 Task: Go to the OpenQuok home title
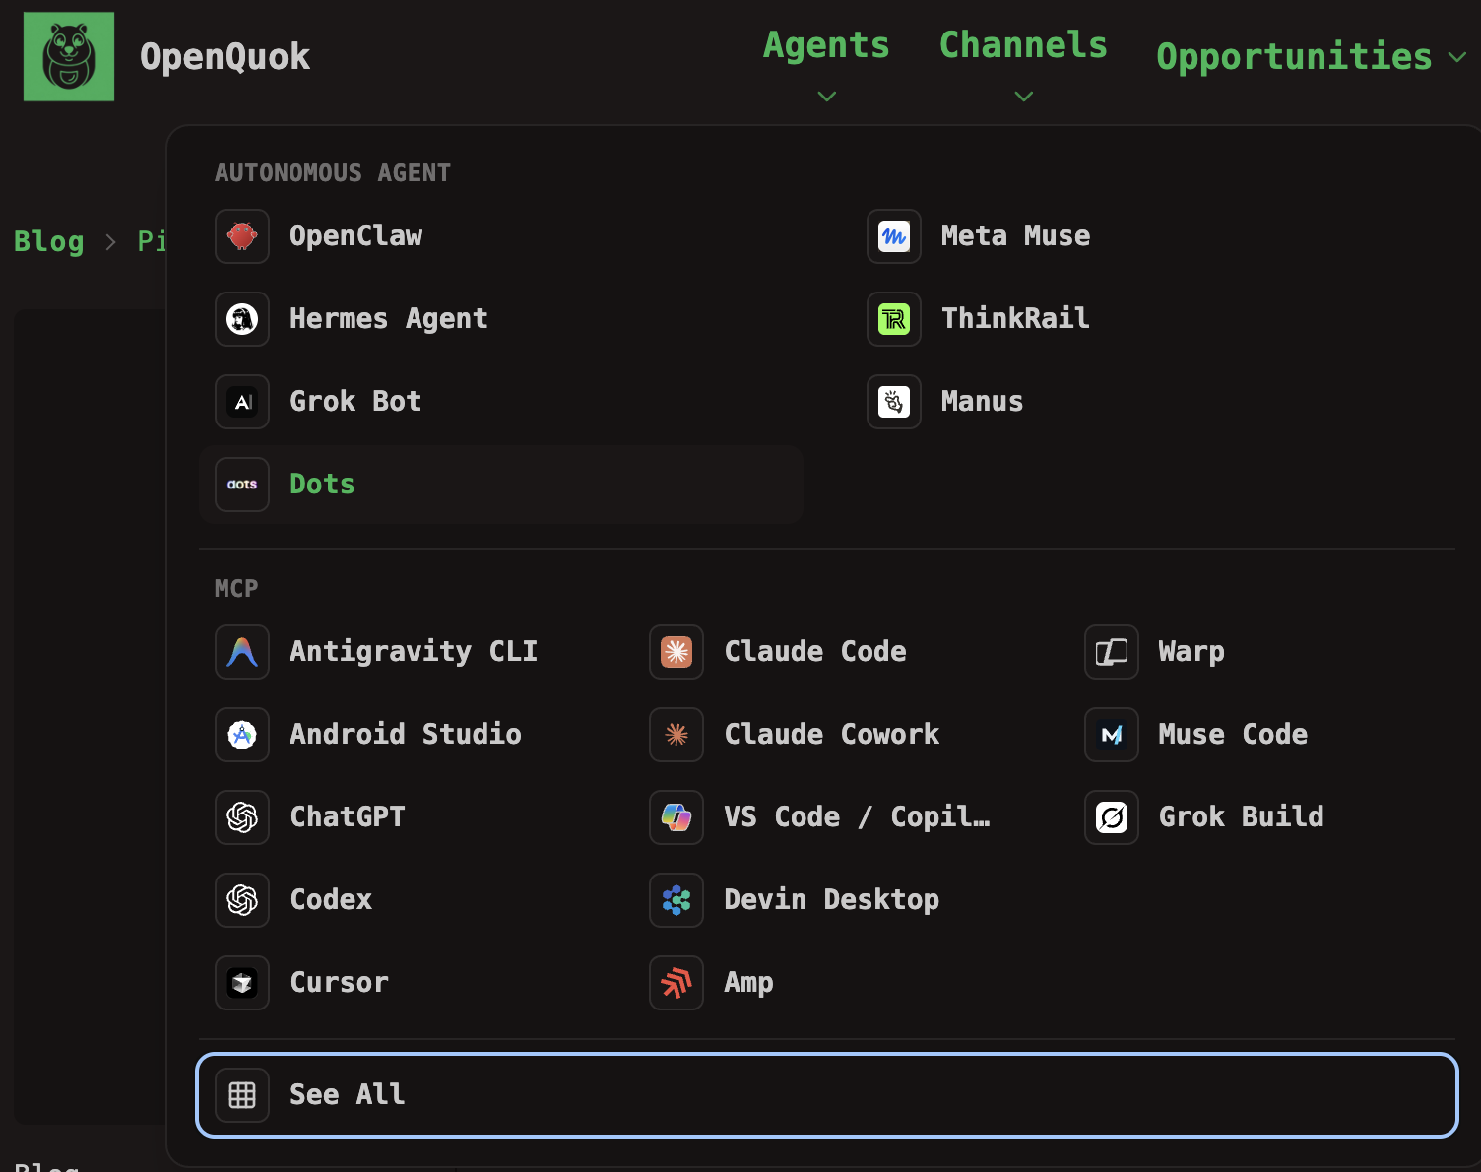(x=225, y=56)
